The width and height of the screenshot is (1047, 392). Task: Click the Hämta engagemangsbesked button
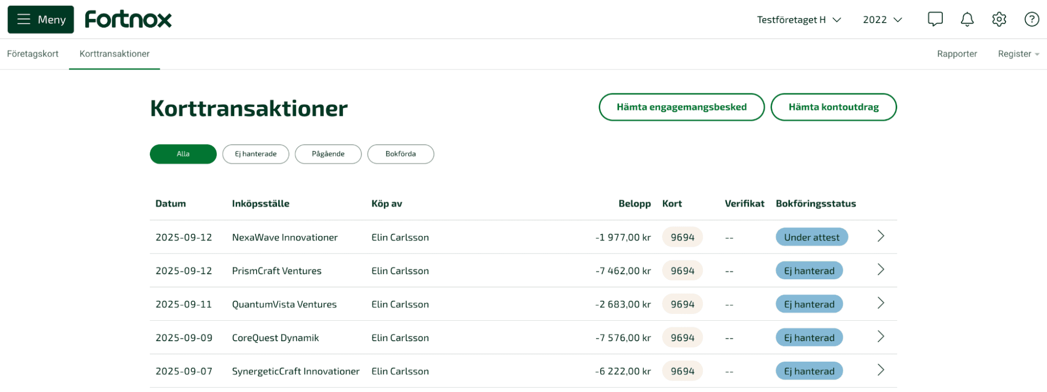pyautogui.click(x=681, y=107)
